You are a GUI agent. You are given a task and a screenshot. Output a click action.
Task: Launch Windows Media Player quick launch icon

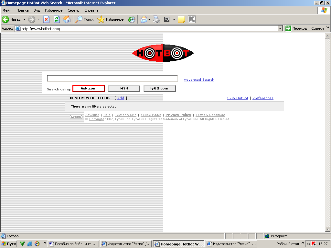coord(37,244)
